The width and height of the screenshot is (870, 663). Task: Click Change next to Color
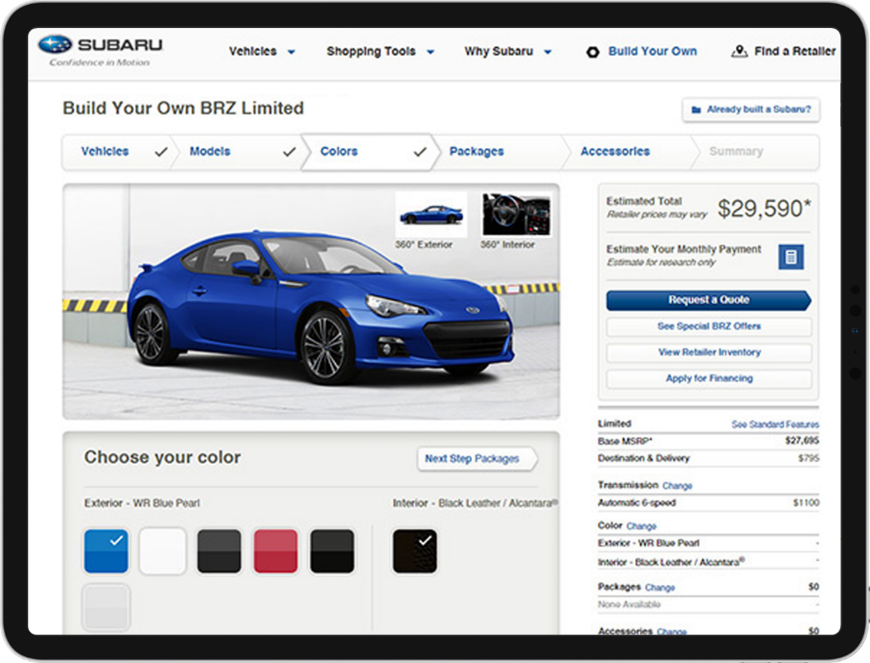click(x=641, y=526)
